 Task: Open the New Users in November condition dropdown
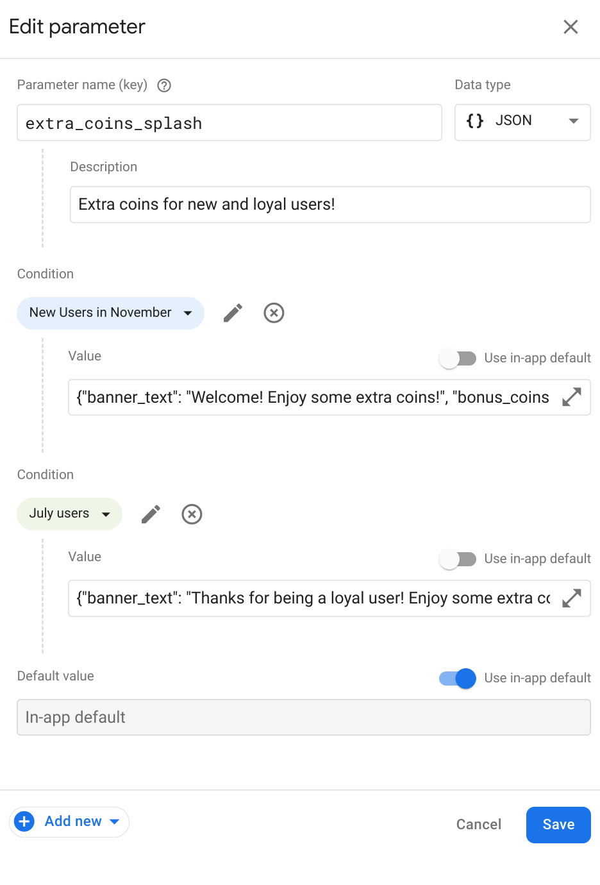click(188, 313)
